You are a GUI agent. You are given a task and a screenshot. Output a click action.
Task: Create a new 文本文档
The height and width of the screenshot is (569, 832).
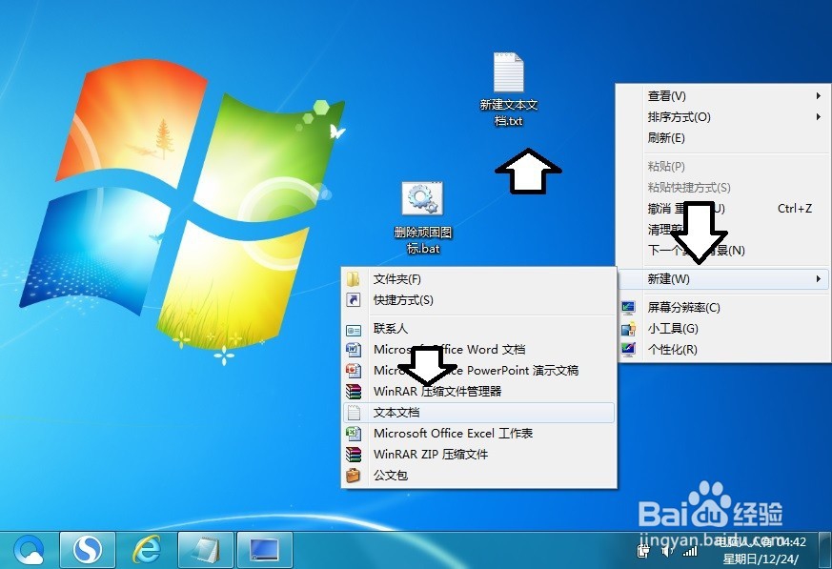[x=479, y=413]
